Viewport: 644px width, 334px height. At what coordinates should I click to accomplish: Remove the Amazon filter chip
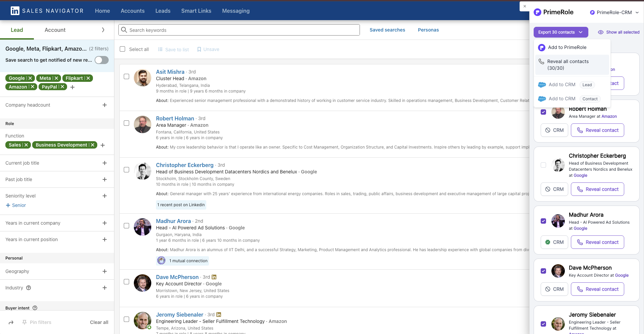click(x=33, y=87)
